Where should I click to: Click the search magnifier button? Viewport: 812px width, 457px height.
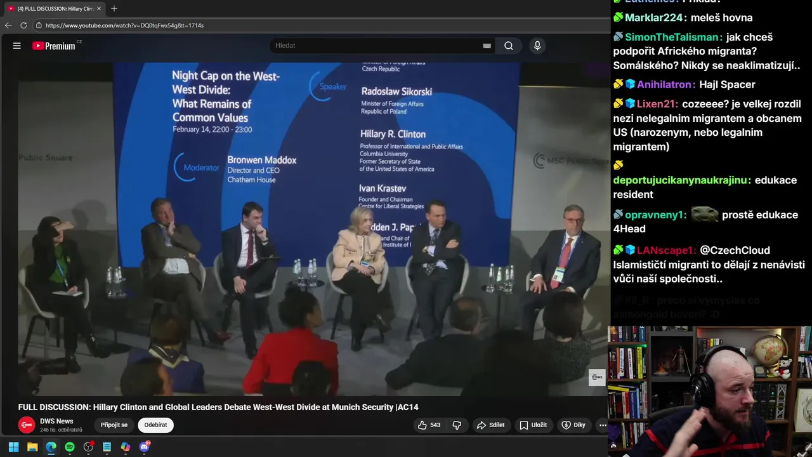pos(509,46)
